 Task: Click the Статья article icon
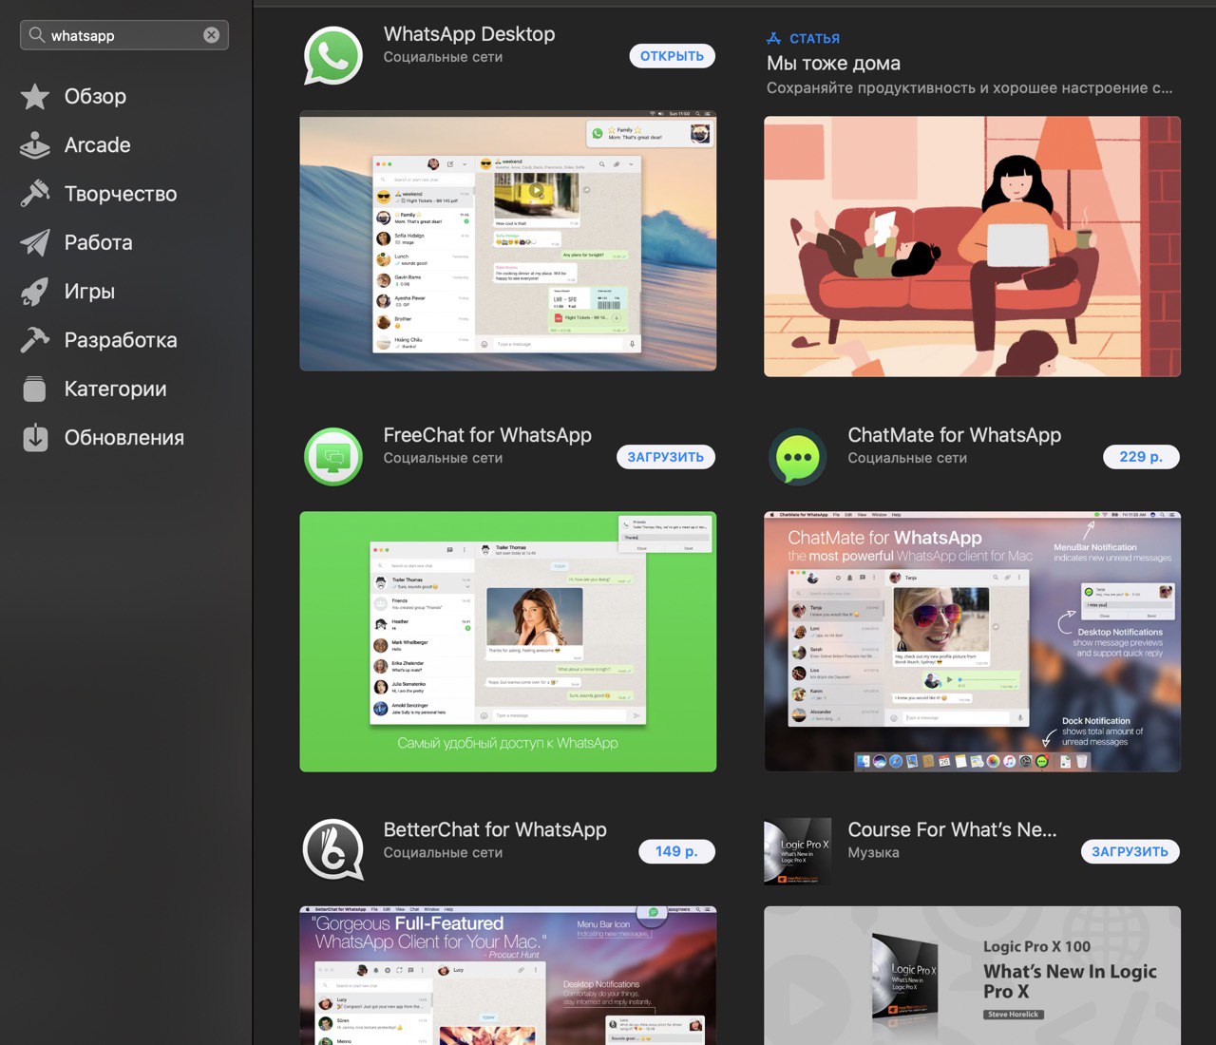pos(773,38)
